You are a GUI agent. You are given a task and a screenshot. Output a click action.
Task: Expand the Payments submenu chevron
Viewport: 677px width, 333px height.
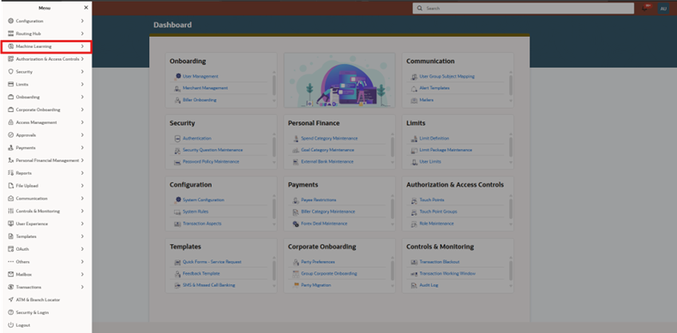(x=82, y=147)
